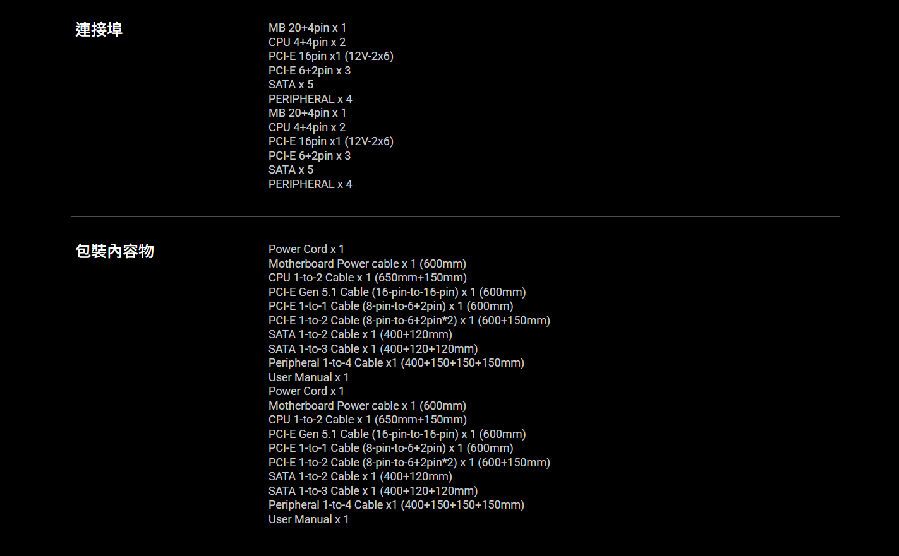
Task: Click the first CPU 4+4pin x 2 entry
Action: (306, 42)
